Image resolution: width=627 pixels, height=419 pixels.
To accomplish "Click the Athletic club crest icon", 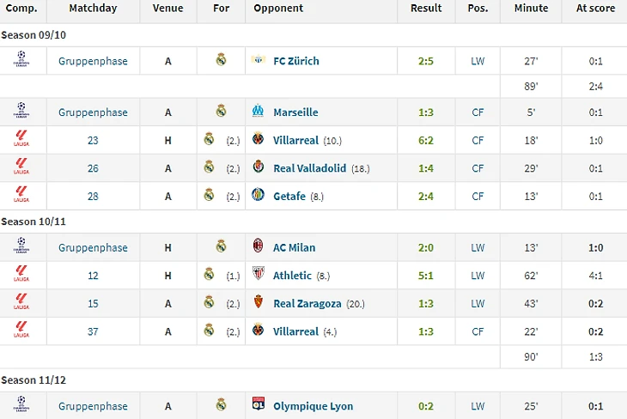I will coord(259,274).
